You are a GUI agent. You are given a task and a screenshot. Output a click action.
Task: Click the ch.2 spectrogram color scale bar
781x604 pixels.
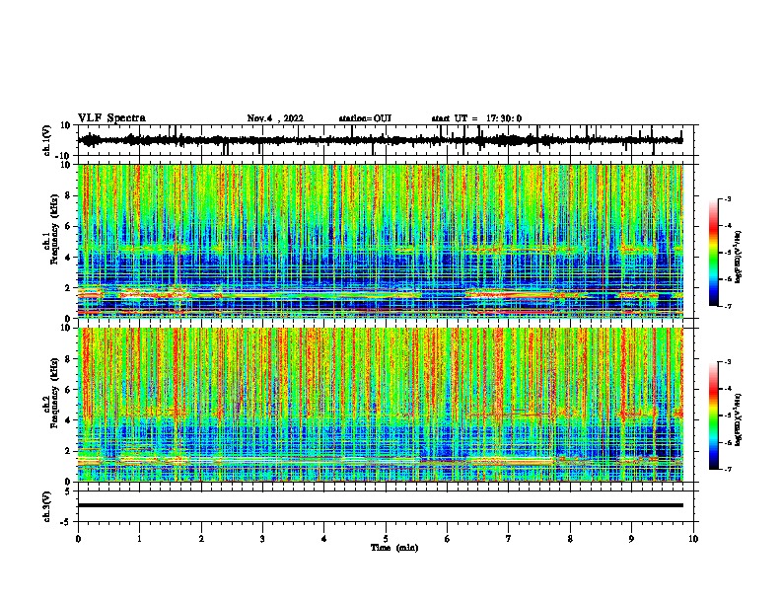point(713,415)
